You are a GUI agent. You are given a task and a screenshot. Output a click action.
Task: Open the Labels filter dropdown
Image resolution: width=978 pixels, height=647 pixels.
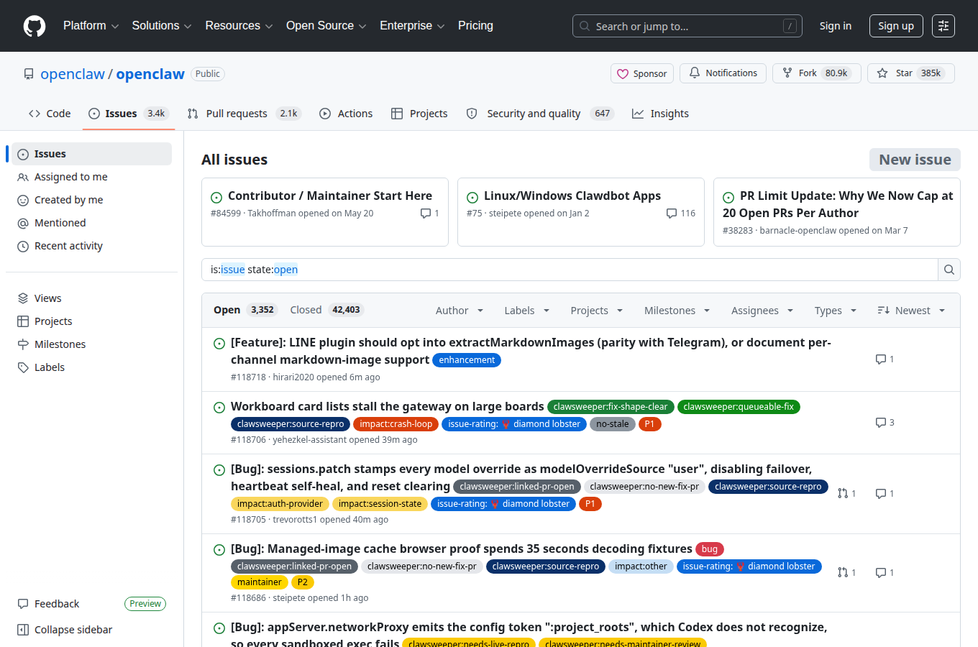(527, 311)
